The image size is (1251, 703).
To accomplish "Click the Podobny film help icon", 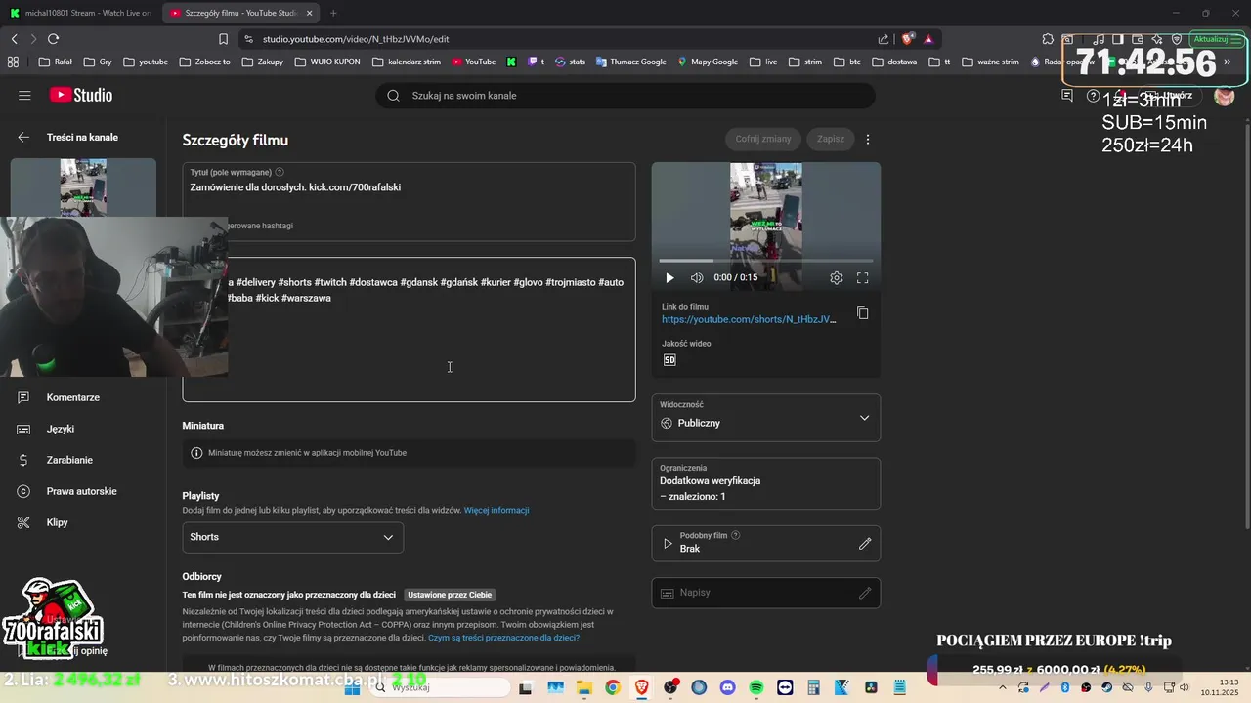I will 736,535.
